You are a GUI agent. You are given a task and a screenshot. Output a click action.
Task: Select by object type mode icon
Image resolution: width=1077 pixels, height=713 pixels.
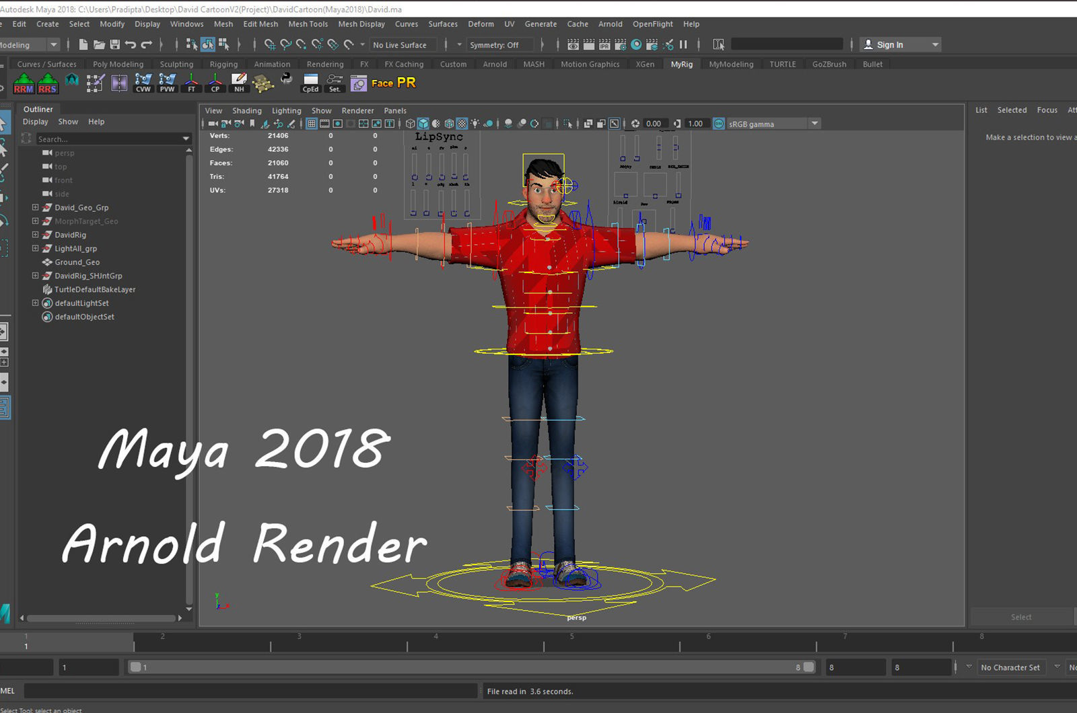(x=208, y=44)
